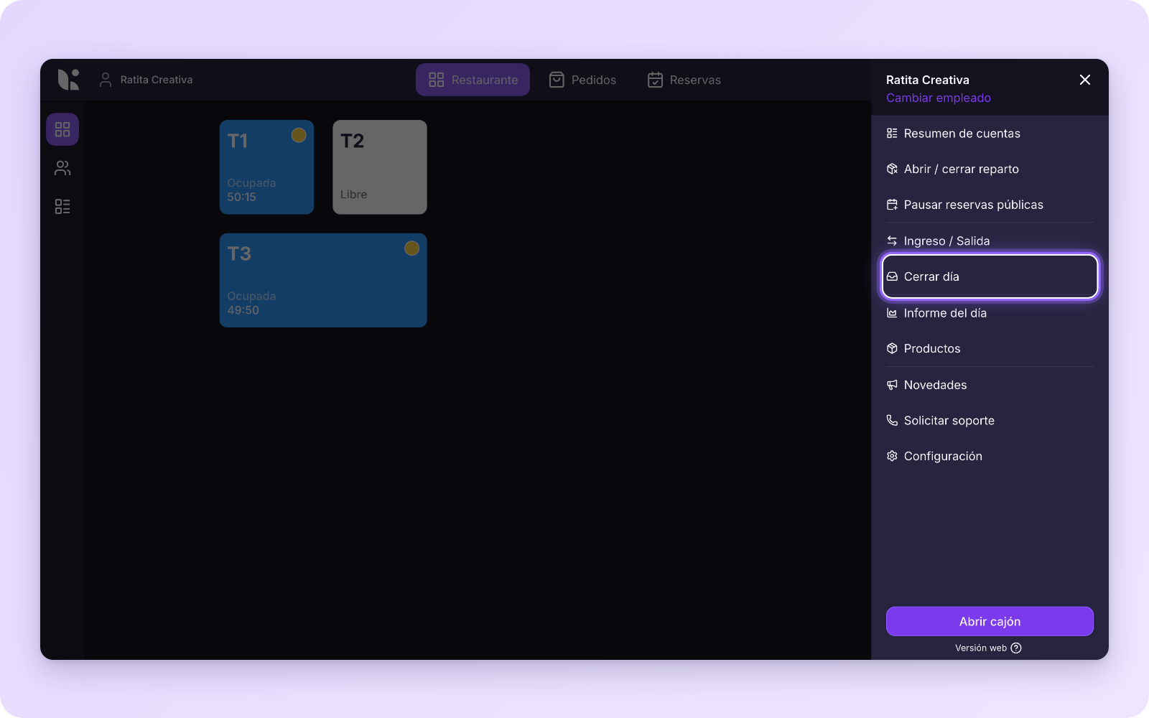Click the Novedades megaphone icon
The image size is (1149, 718).
(892, 385)
